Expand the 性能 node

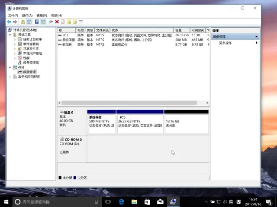click(x=15, y=58)
